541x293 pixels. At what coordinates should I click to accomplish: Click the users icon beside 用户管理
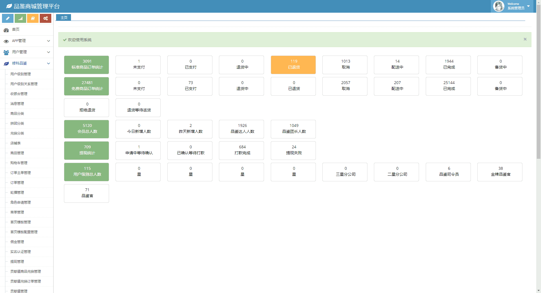coord(6,52)
